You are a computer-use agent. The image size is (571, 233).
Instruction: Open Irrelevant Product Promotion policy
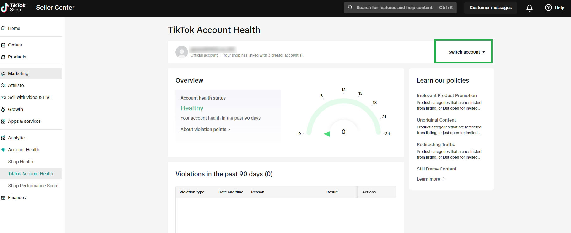tap(446, 95)
